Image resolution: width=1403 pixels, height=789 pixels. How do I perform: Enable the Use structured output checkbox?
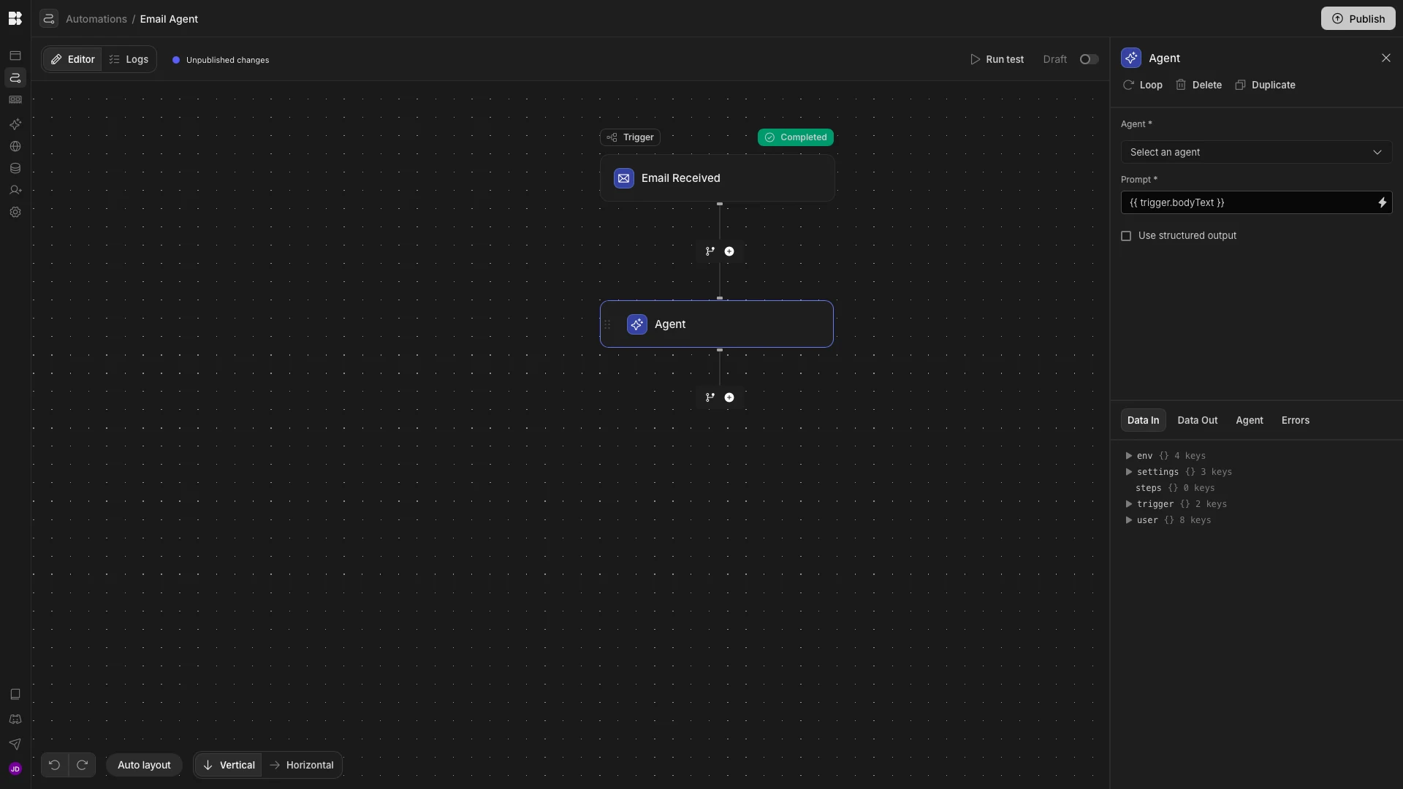pos(1126,236)
